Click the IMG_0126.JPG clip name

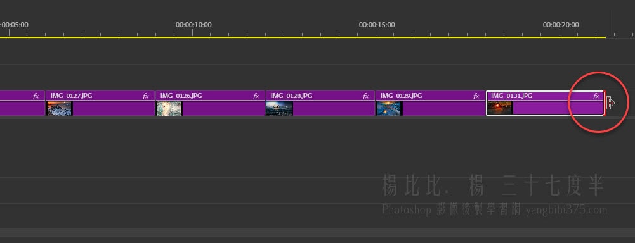[x=181, y=96]
